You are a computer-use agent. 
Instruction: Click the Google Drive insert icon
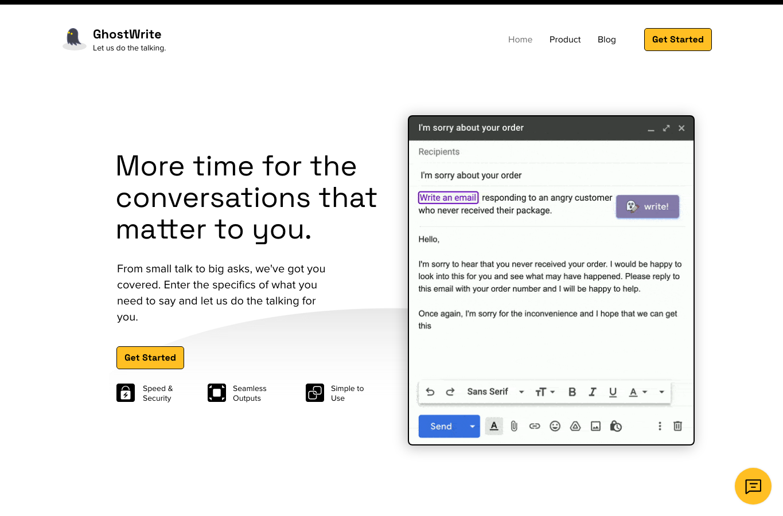tap(575, 426)
